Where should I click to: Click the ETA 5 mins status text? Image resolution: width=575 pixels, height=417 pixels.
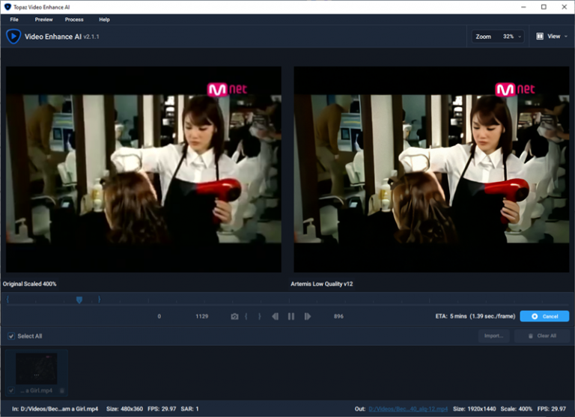[475, 316]
